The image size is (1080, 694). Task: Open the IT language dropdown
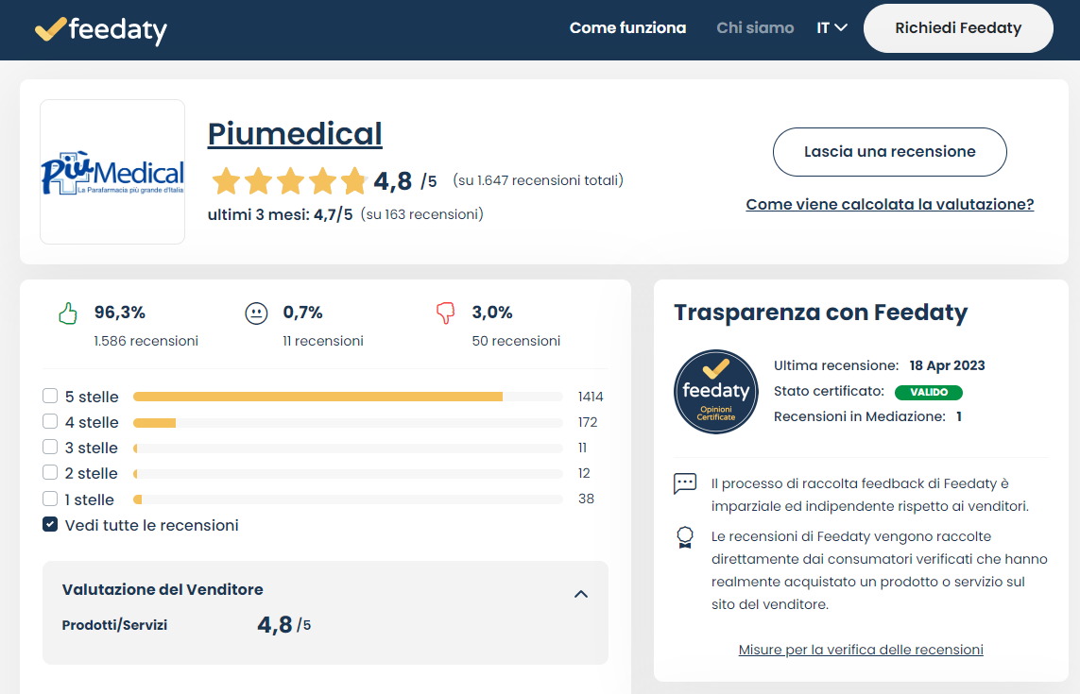[x=831, y=28]
